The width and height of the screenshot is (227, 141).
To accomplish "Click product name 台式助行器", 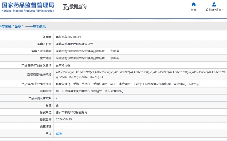I will point(63,65).
